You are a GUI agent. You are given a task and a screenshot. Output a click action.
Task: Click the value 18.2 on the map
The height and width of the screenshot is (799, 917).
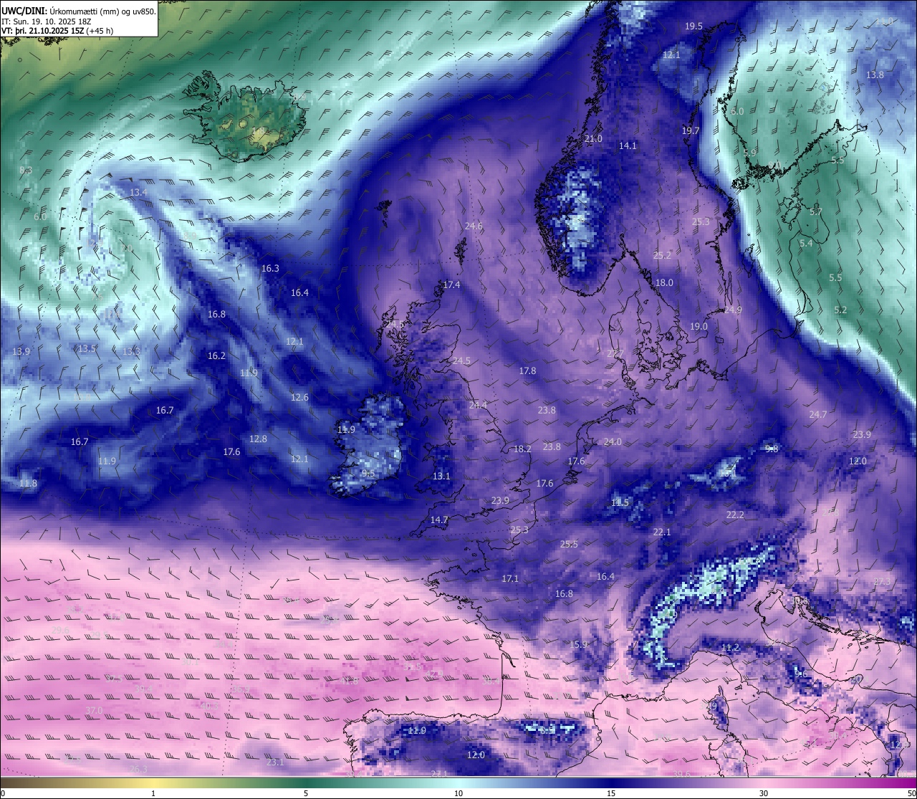[x=523, y=449]
